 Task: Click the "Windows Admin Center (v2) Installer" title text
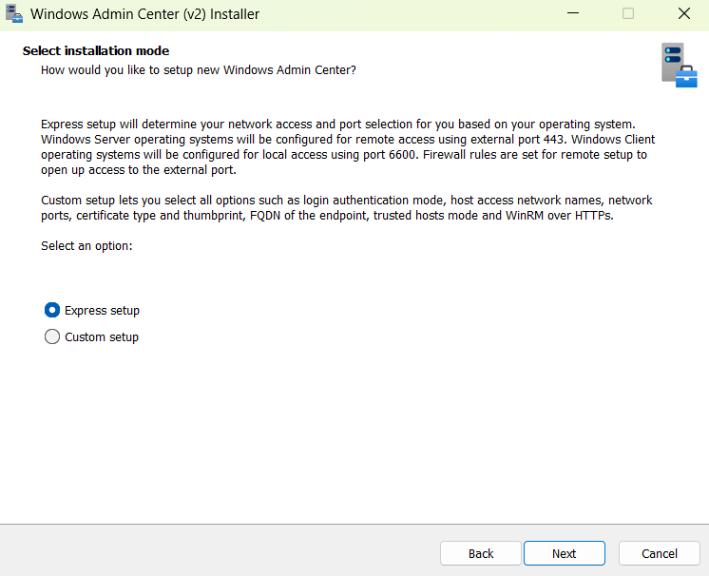144,14
